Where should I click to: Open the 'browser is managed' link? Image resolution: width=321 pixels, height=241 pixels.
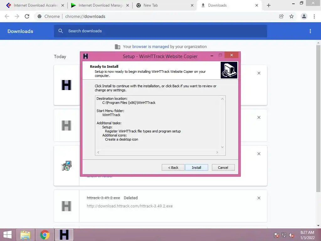point(150,46)
